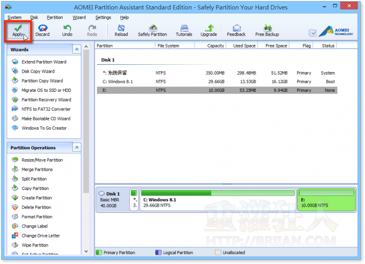This screenshot has width=365, height=264.
Task: Click the C: Windows 8.1 partition usage bar
Action: [217, 193]
